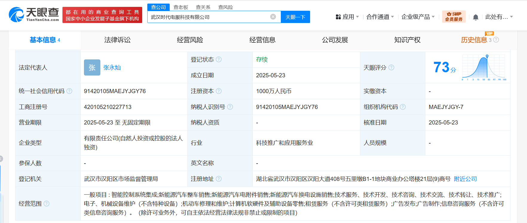Open the 企业级产品 dropdown
The image size is (527, 223).
click(x=418, y=17)
